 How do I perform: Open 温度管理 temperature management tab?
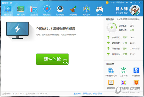click(34, 11)
